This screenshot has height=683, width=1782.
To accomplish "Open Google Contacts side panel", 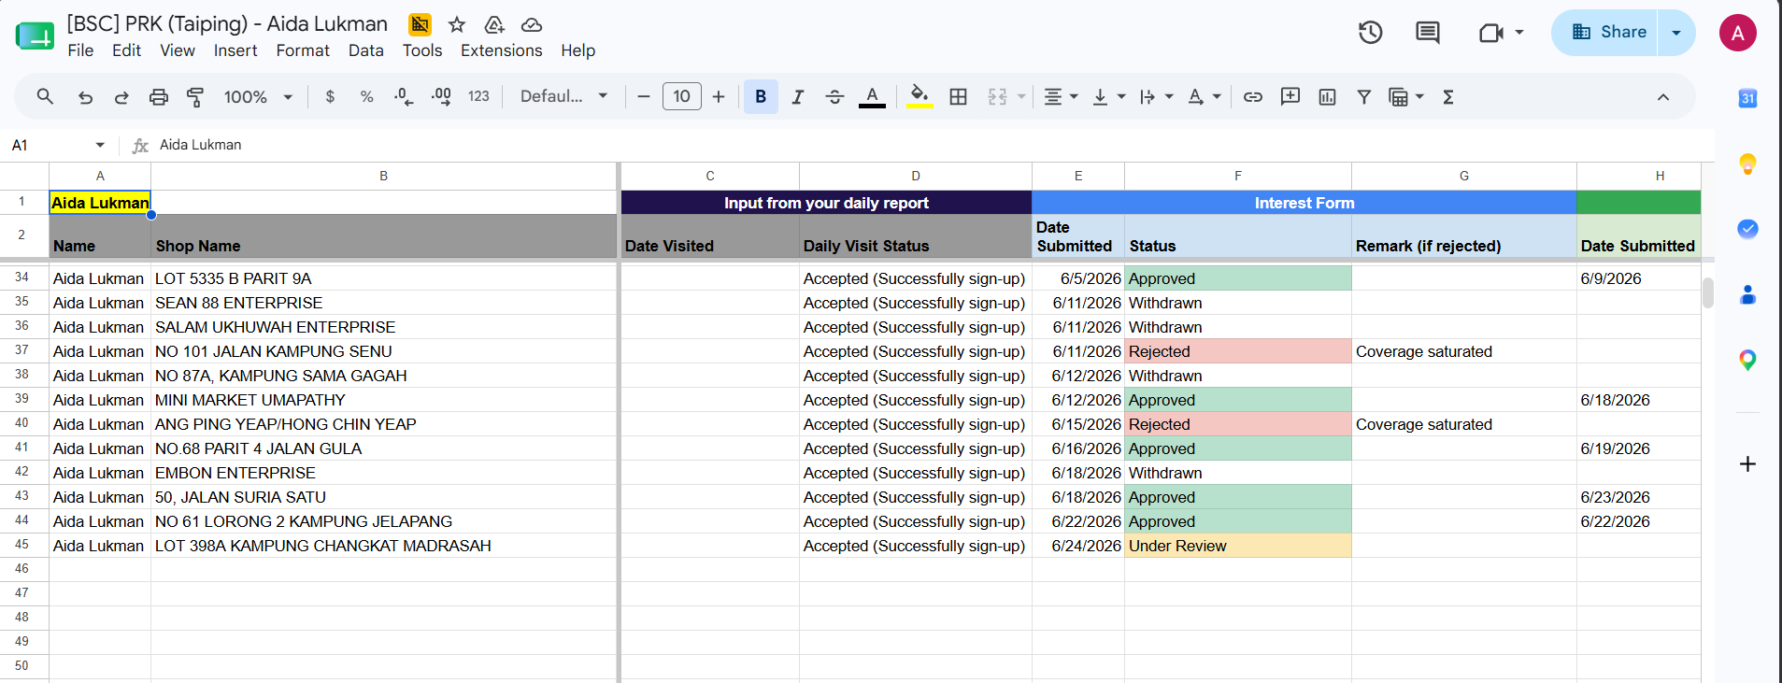I will 1747,294.
